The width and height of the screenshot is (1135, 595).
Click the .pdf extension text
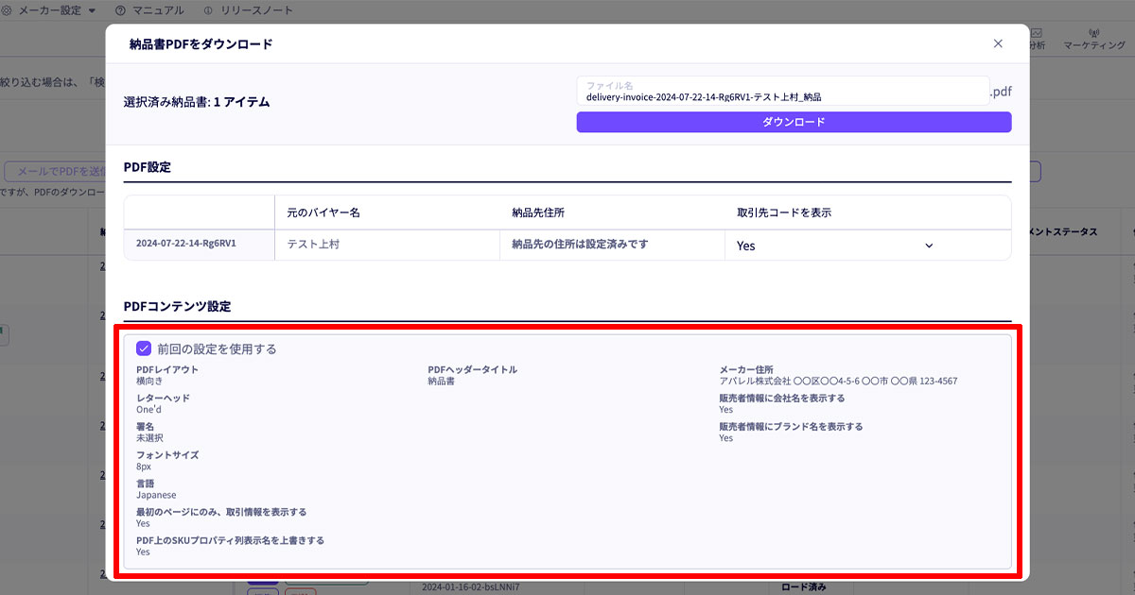click(1001, 92)
